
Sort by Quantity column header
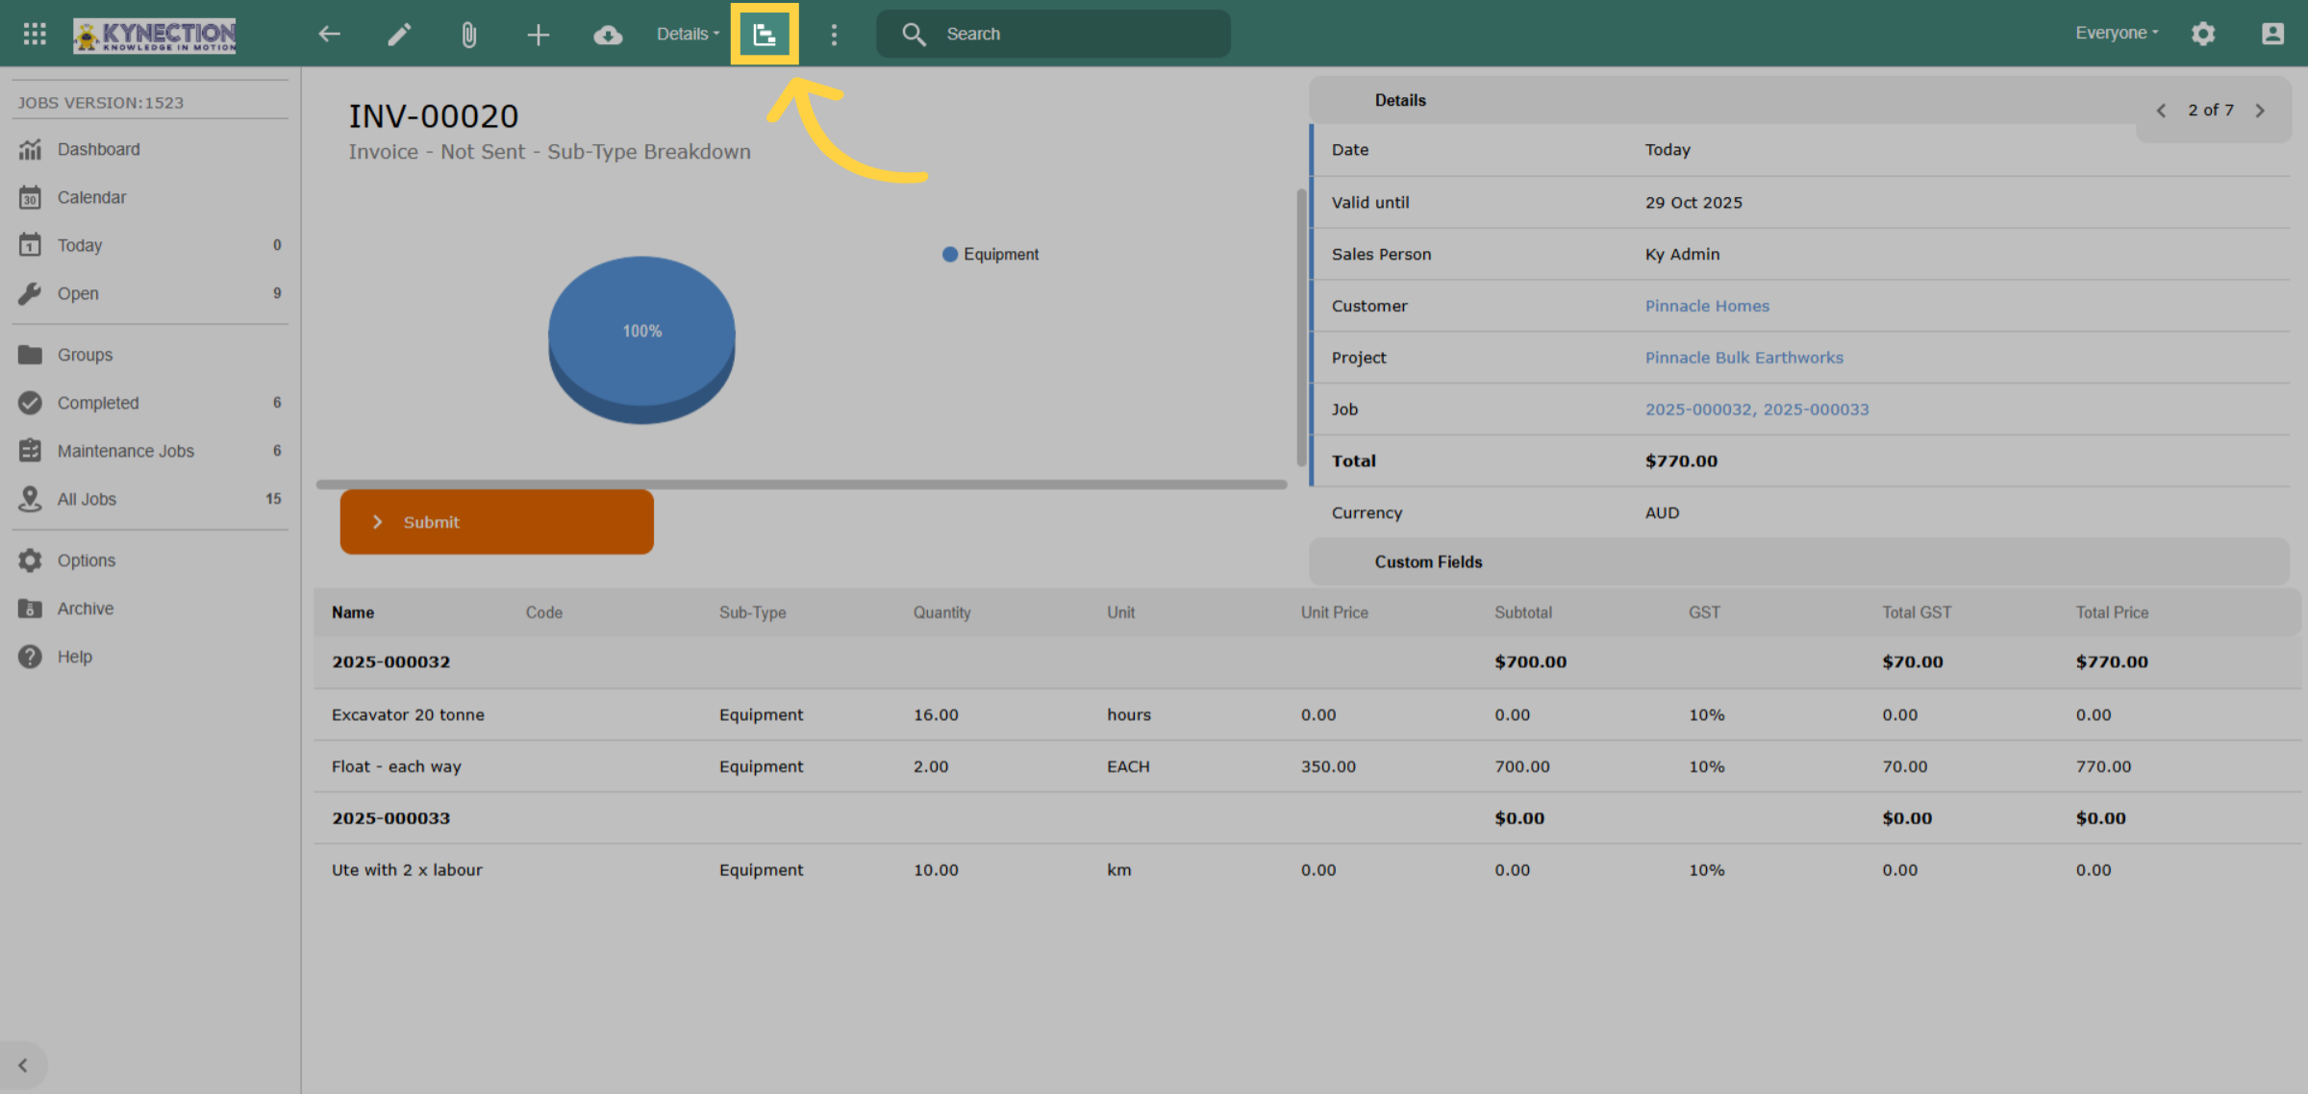click(942, 612)
